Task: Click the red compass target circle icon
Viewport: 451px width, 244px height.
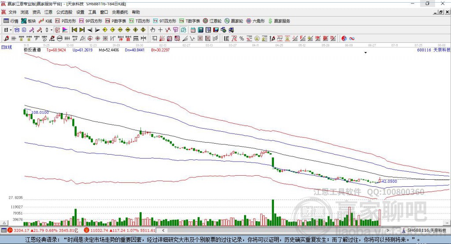Action: [x=90, y=39]
